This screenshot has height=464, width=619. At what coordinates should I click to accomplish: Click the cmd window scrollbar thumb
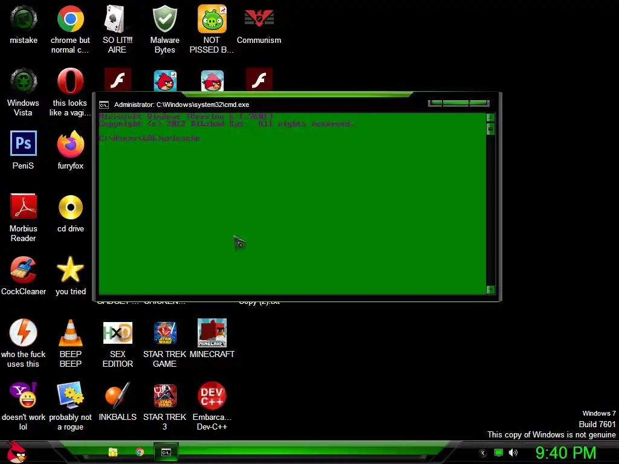490,129
